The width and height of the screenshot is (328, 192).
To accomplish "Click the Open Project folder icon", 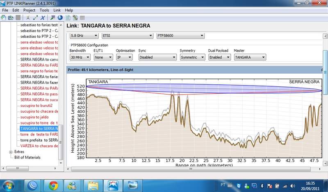I will click(10, 18).
